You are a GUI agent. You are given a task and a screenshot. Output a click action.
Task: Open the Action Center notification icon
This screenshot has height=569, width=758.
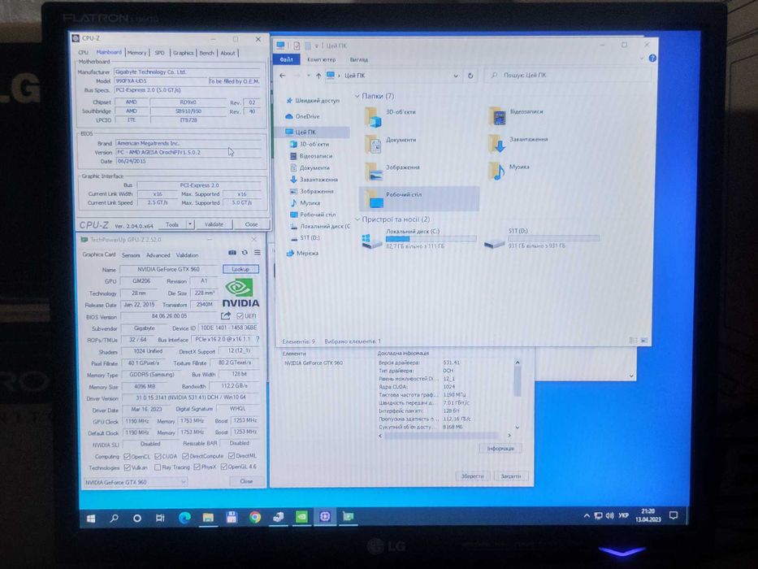pos(674,515)
